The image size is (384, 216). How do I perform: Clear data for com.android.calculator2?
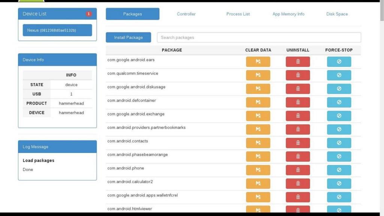[x=258, y=183]
